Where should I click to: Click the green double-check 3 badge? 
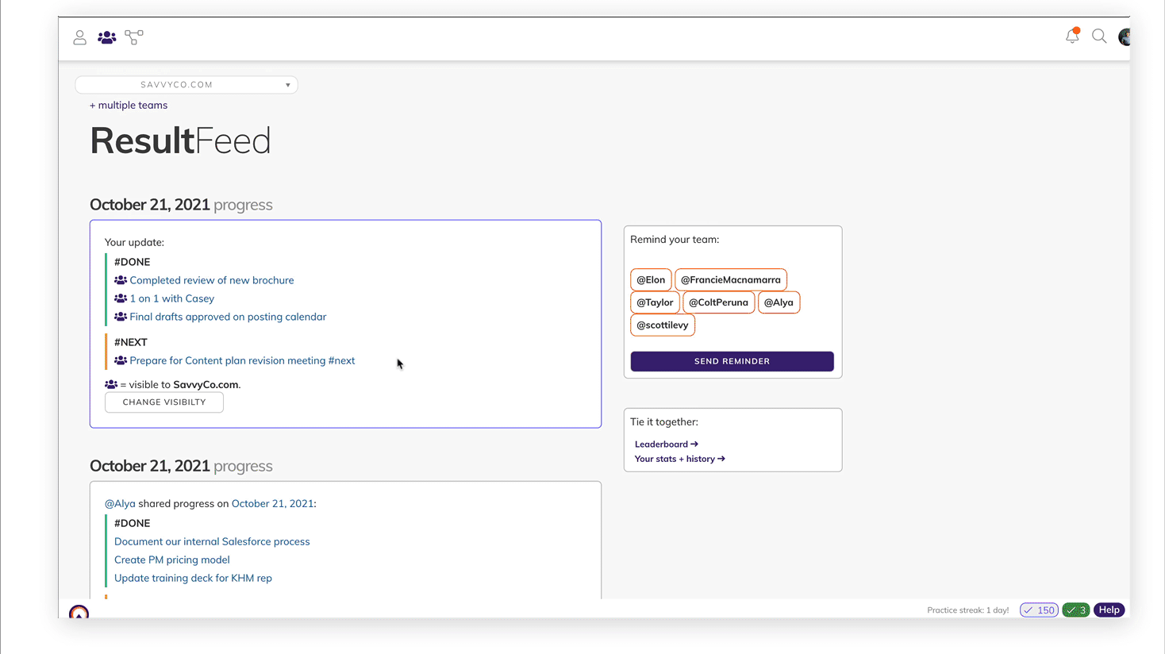coord(1076,610)
